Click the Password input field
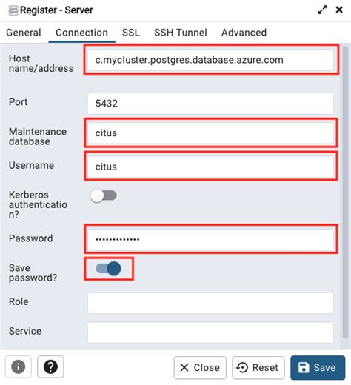Viewport: 351px width, 385px height. 210,239
